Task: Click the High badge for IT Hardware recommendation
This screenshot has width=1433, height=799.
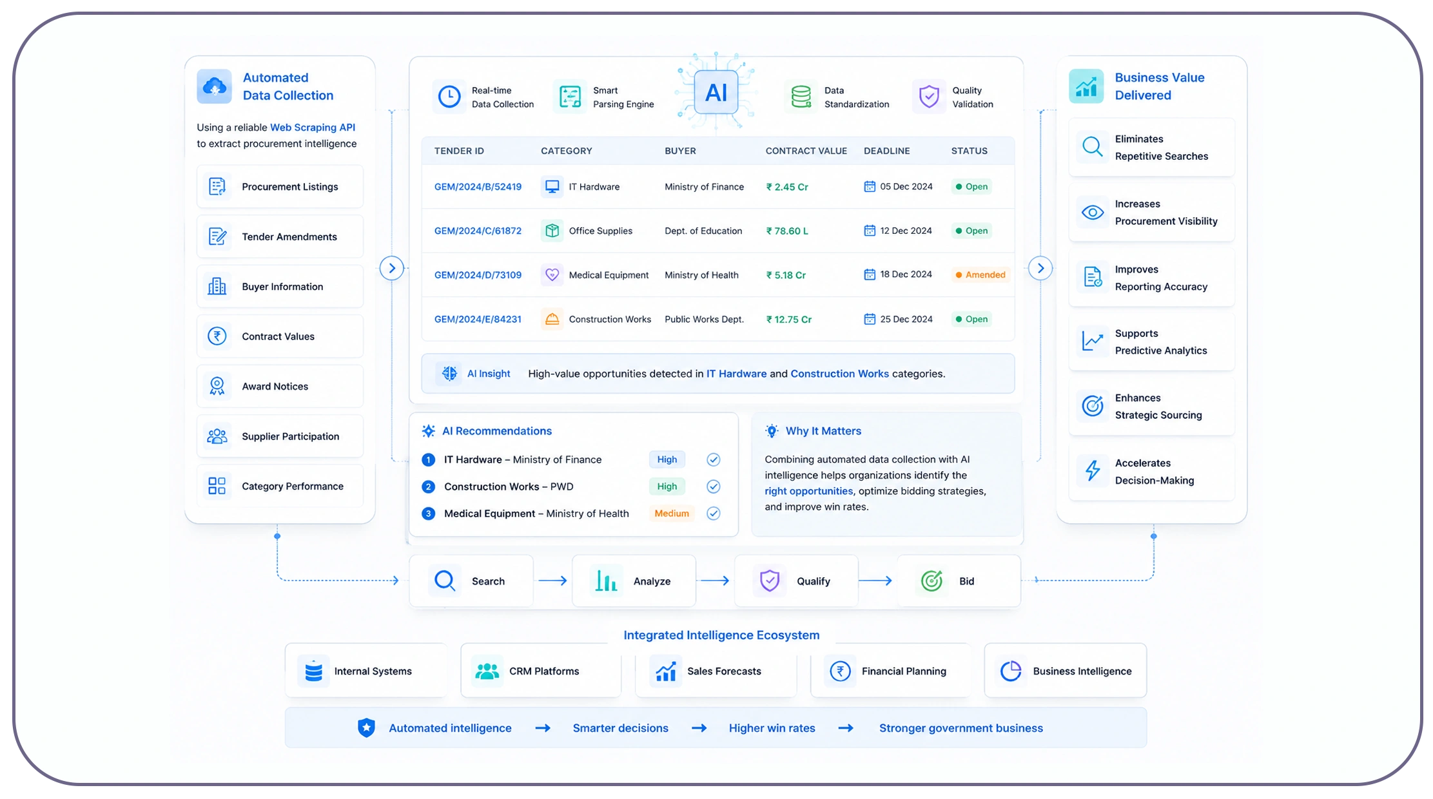Action: pyautogui.click(x=667, y=459)
